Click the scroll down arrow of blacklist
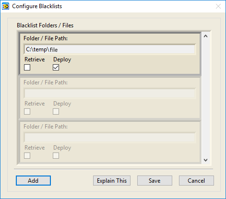The height and width of the screenshot is (199, 226). pyautogui.click(x=206, y=160)
